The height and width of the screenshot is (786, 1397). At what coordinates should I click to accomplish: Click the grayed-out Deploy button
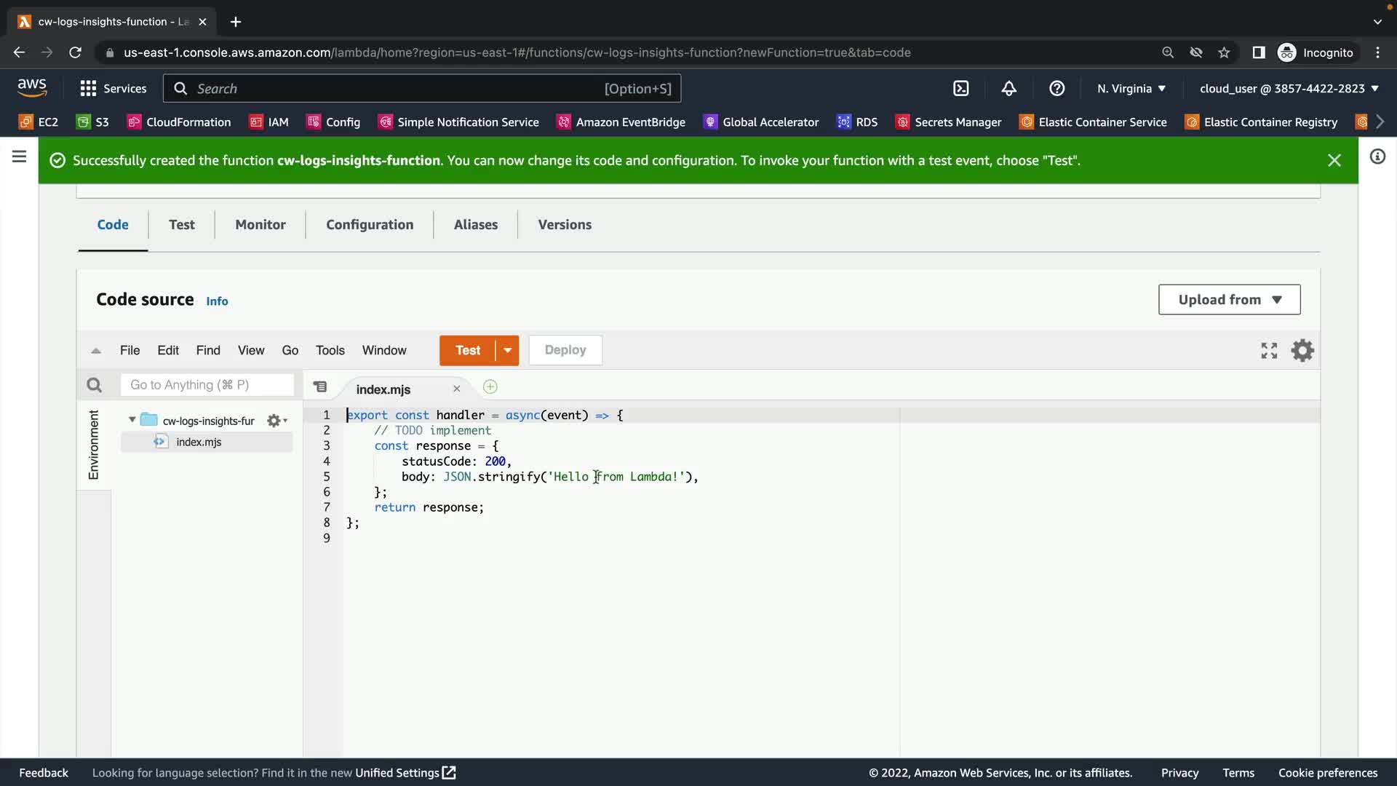pos(565,350)
